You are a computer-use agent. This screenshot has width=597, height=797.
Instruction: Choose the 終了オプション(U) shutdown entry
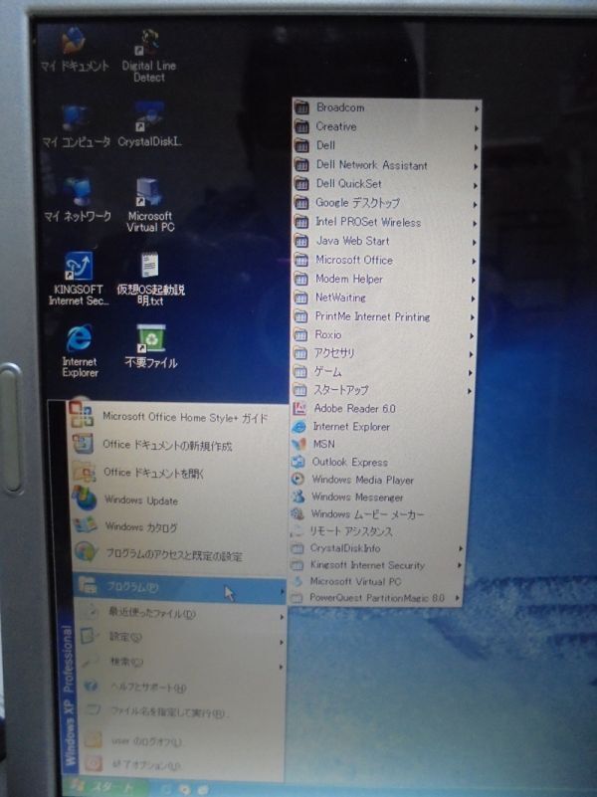[x=180, y=764]
